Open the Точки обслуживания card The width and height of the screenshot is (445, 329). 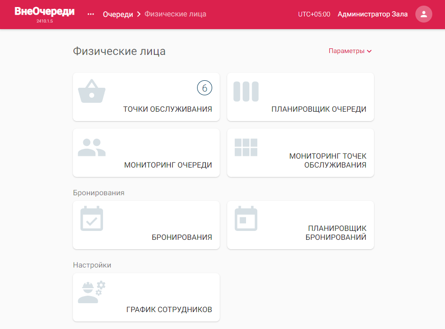(146, 97)
